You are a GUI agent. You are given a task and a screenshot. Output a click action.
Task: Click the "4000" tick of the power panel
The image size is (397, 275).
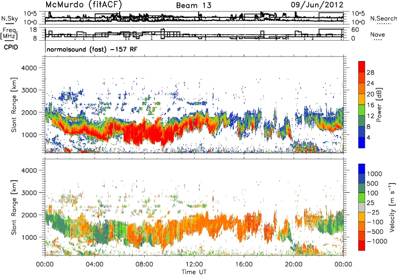pyautogui.click(x=29, y=68)
